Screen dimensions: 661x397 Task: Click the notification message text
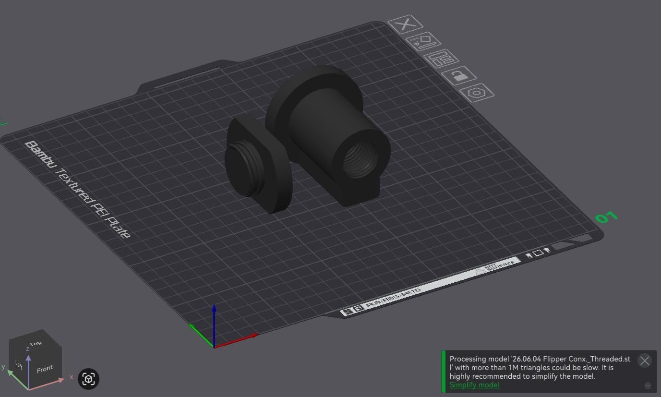pos(540,368)
